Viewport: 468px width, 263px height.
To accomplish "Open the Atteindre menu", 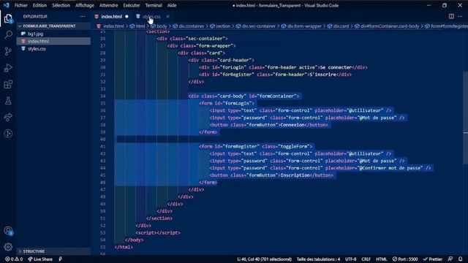I will tap(109, 5).
